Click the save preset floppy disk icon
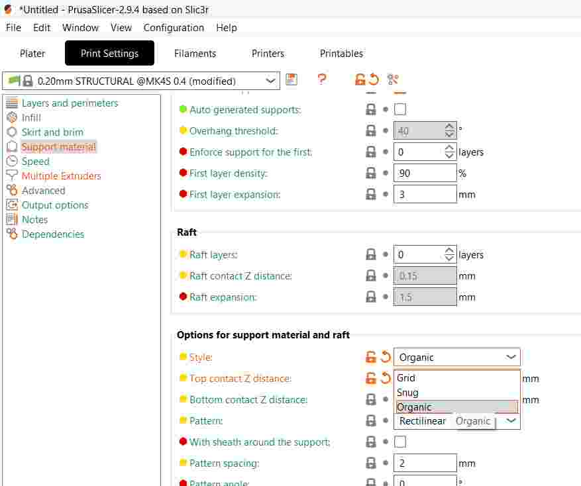 [291, 80]
